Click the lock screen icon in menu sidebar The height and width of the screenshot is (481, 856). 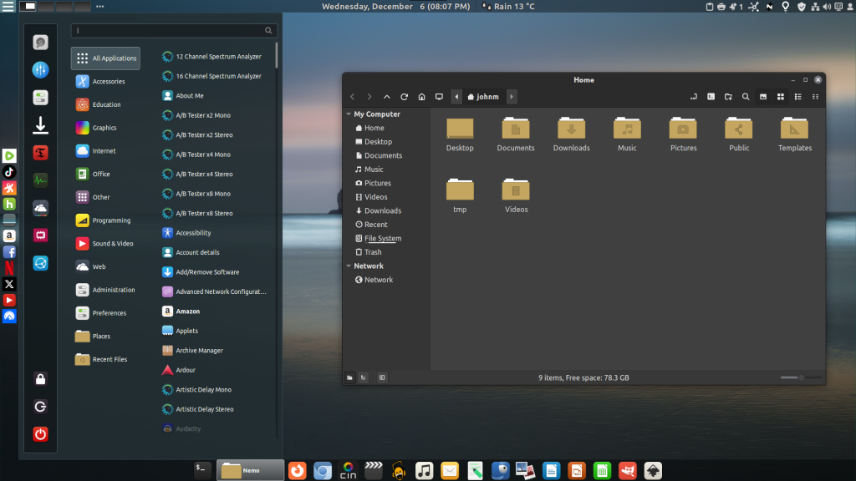[x=40, y=379]
